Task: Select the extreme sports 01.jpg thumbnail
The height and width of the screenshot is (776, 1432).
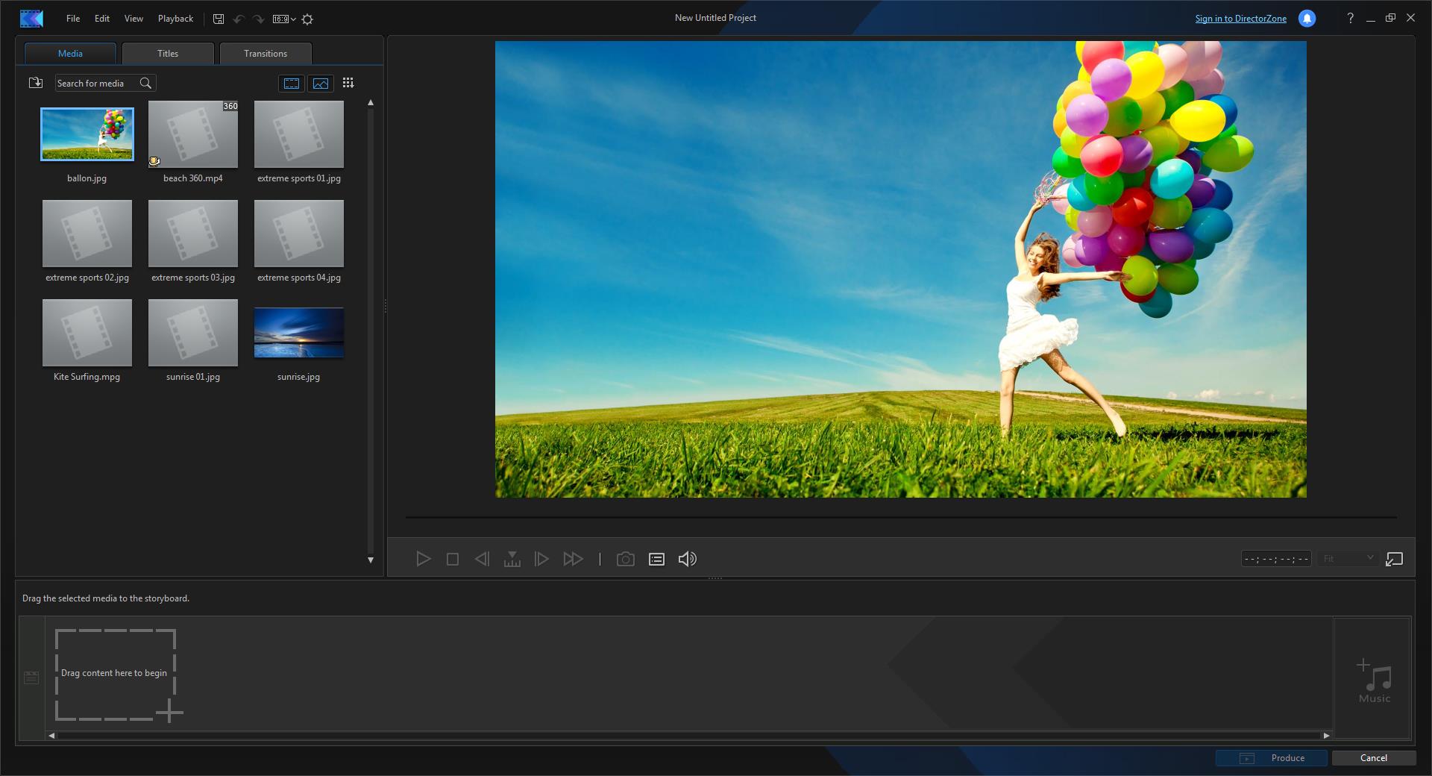Action: click(299, 134)
